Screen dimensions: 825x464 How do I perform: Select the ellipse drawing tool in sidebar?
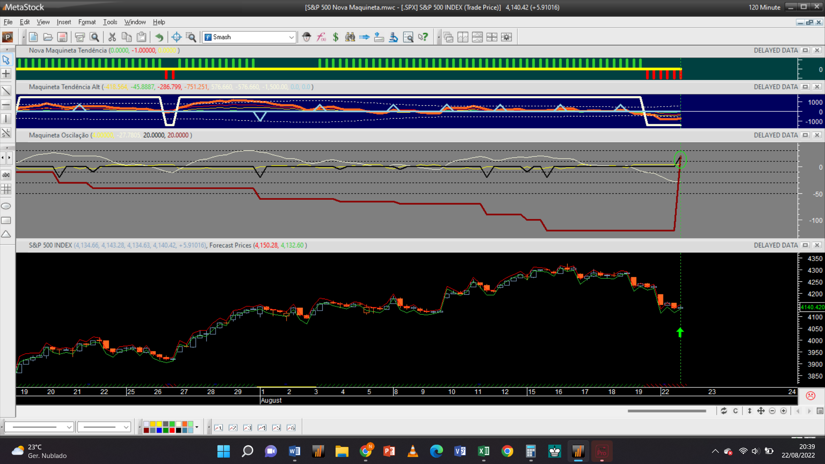(x=6, y=206)
